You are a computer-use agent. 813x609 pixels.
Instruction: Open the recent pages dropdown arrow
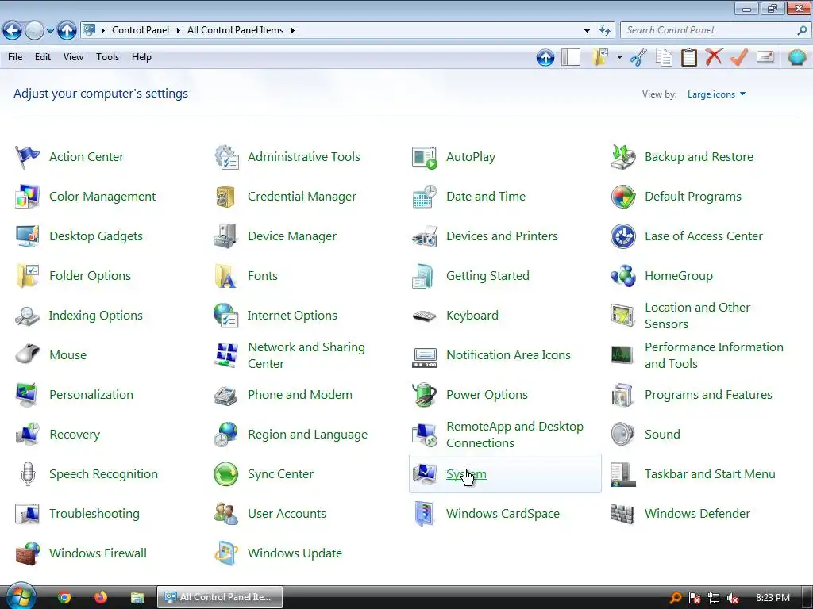(50, 31)
